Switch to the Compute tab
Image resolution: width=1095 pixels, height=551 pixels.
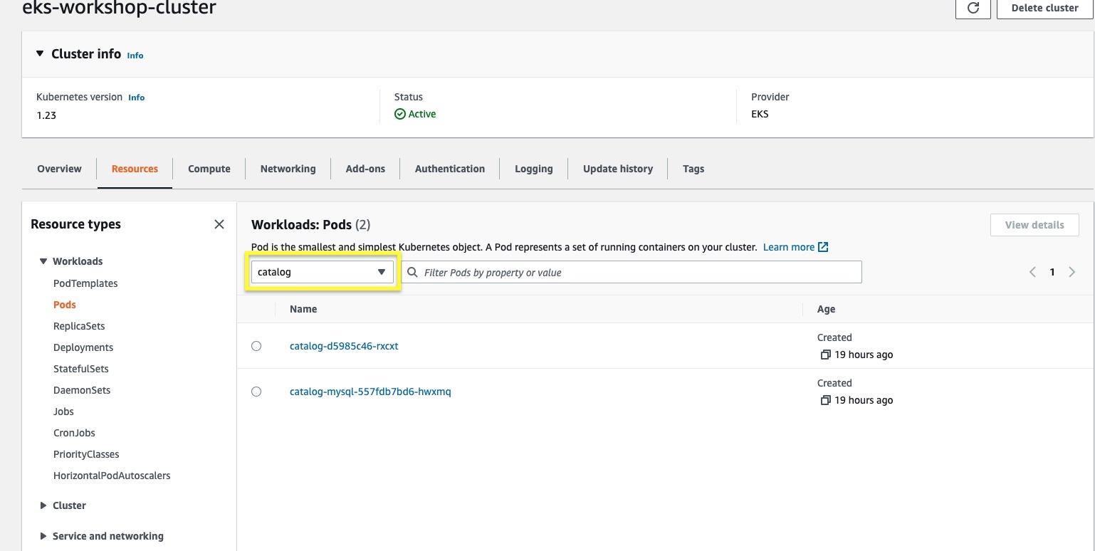click(209, 169)
